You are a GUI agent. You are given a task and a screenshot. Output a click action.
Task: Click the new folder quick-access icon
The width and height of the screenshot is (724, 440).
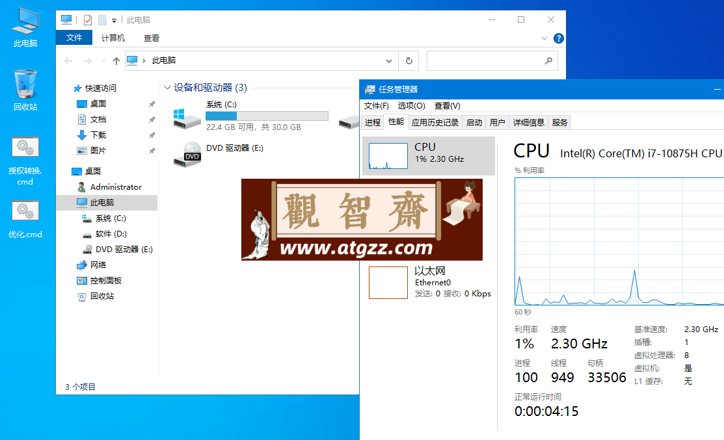point(103,20)
